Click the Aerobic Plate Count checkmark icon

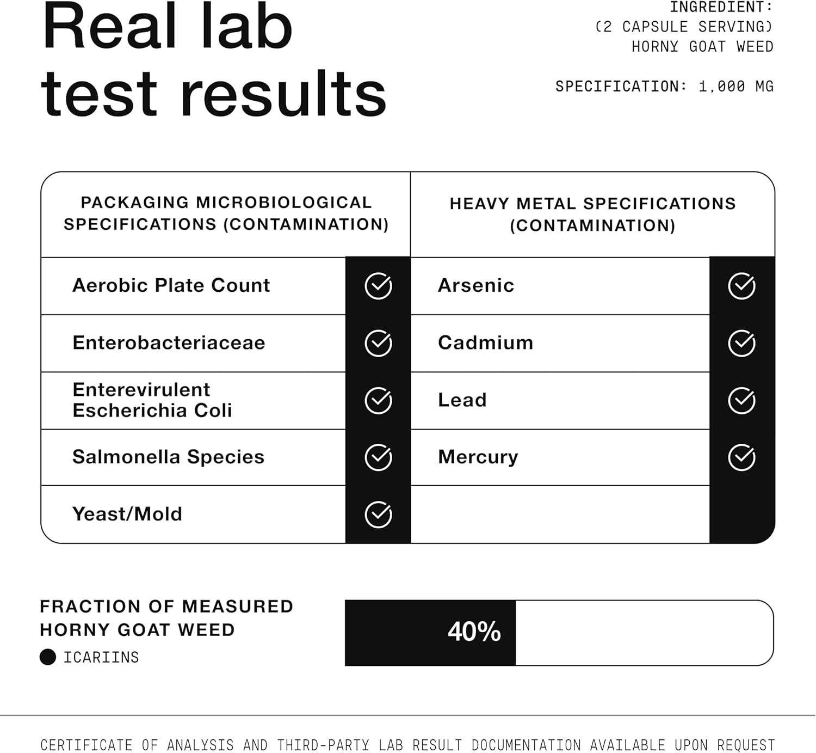(378, 286)
